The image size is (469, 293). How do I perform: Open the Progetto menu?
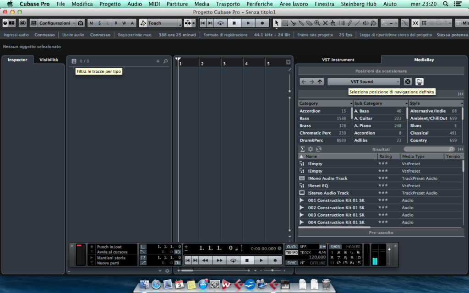(110, 4)
